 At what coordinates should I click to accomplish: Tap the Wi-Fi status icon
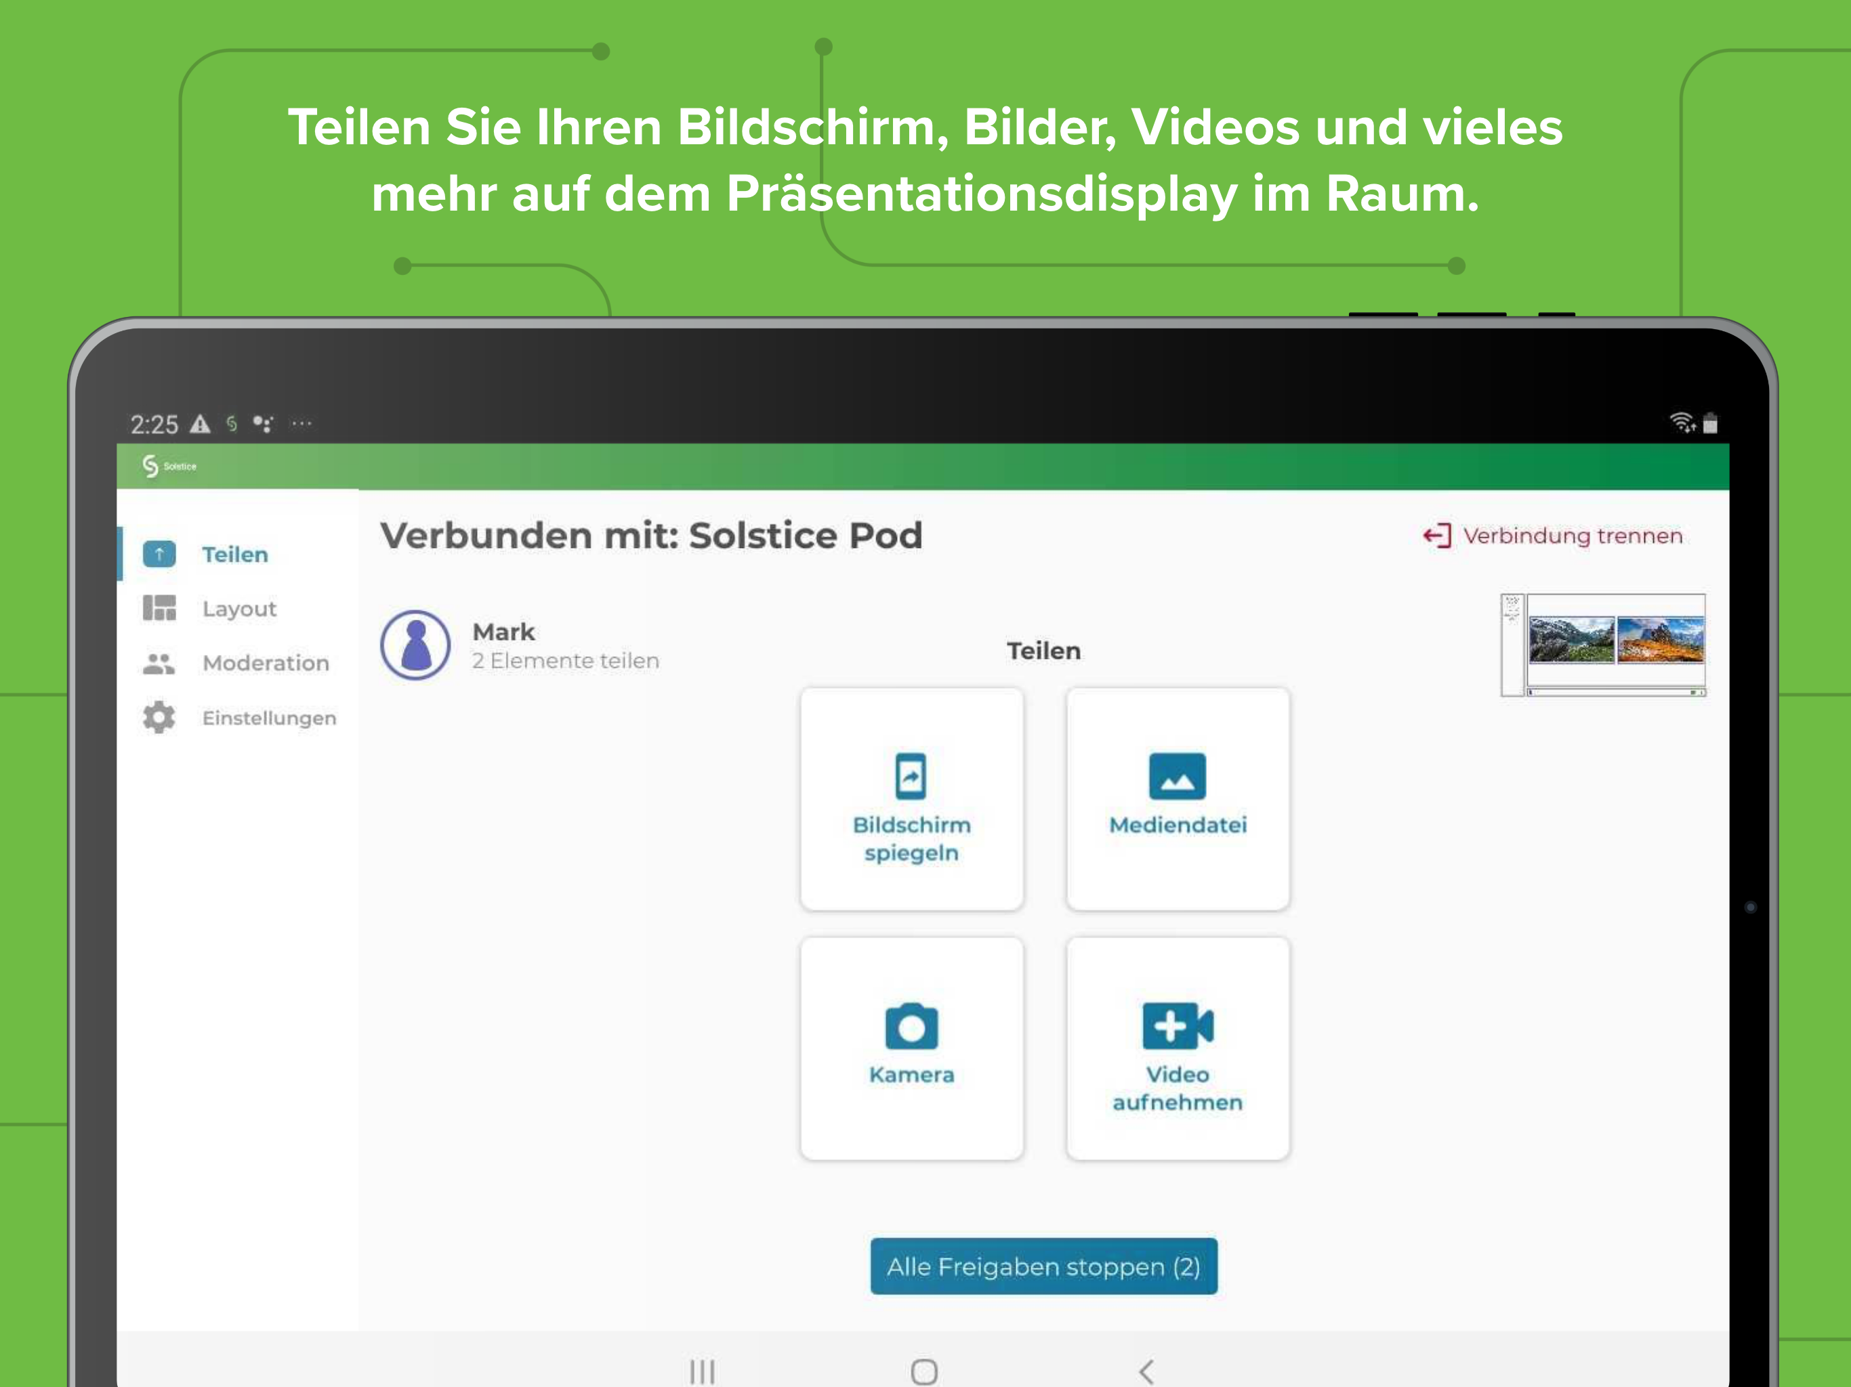point(1683,423)
